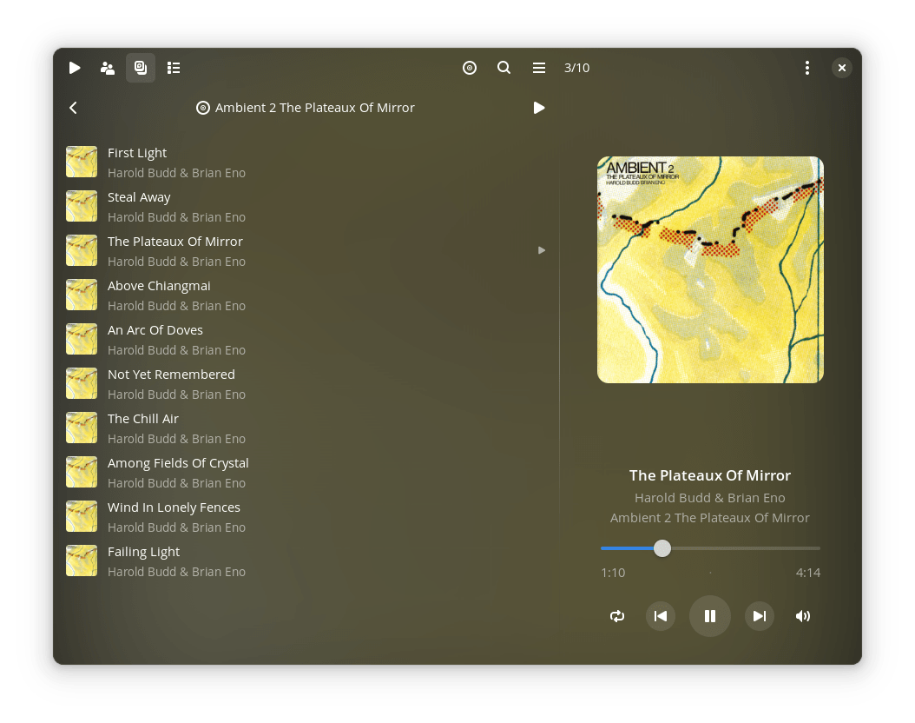Open the Artists view icon
The width and height of the screenshot is (915, 723).
click(x=108, y=68)
